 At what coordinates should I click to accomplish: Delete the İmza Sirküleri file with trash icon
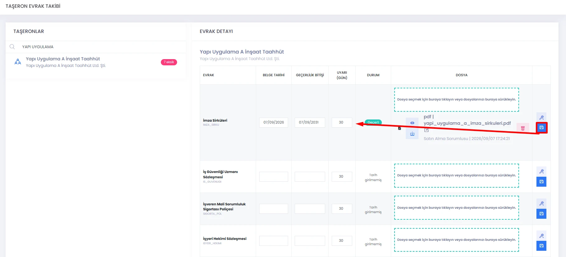coord(523,128)
